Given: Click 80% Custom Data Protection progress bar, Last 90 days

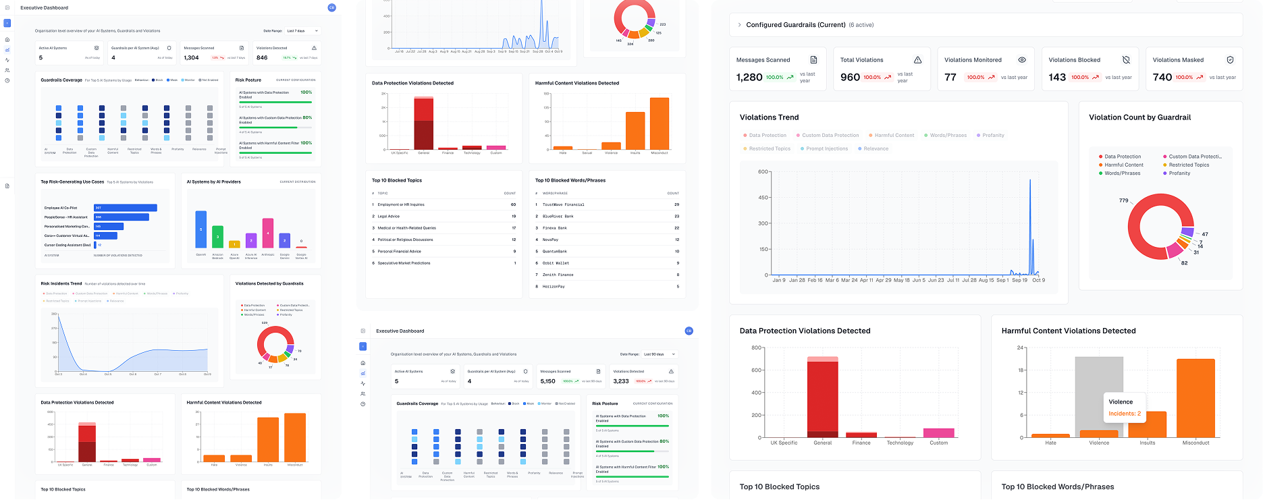Looking at the screenshot, I should pos(633,451).
